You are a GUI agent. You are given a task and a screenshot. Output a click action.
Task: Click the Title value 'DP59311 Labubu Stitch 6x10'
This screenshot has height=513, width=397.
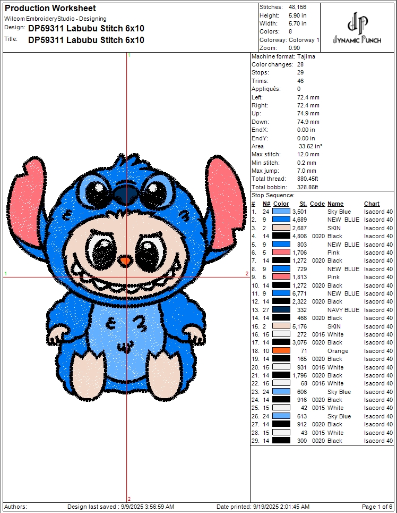[x=87, y=40]
